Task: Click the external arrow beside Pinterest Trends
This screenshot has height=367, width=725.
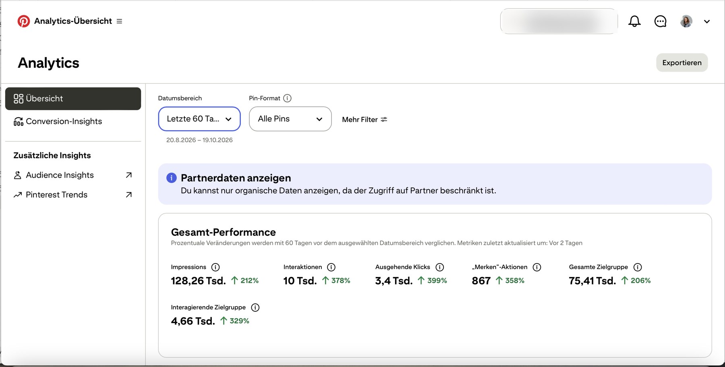Action: pyautogui.click(x=129, y=195)
